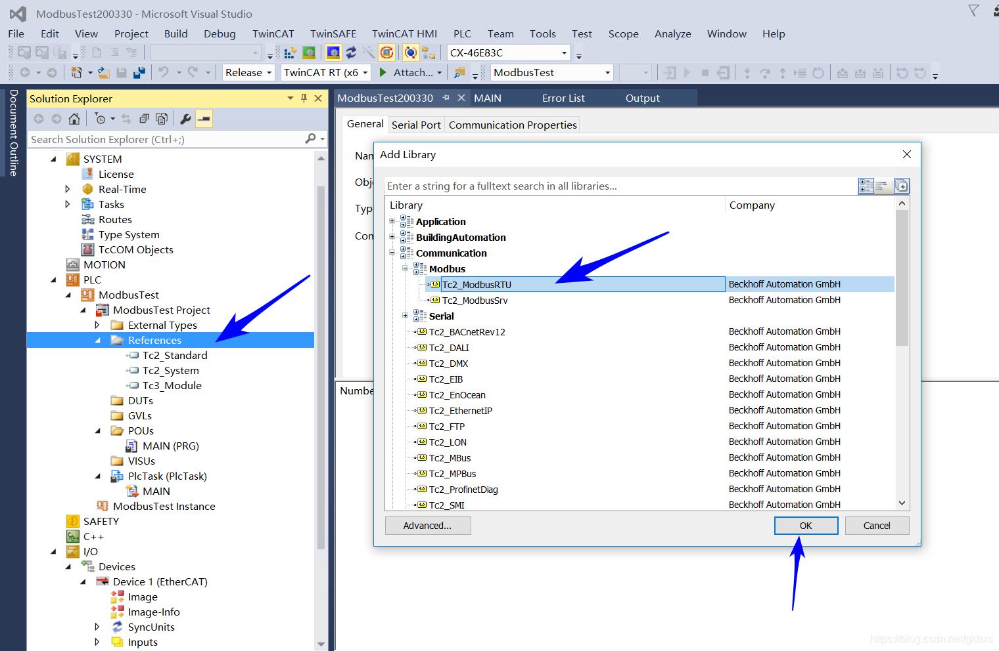The height and width of the screenshot is (651, 999).
Task: Click the Find in Files icon
Action: click(x=459, y=72)
